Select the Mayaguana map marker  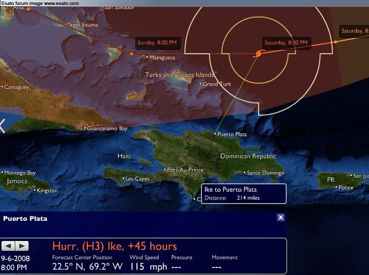point(147,57)
